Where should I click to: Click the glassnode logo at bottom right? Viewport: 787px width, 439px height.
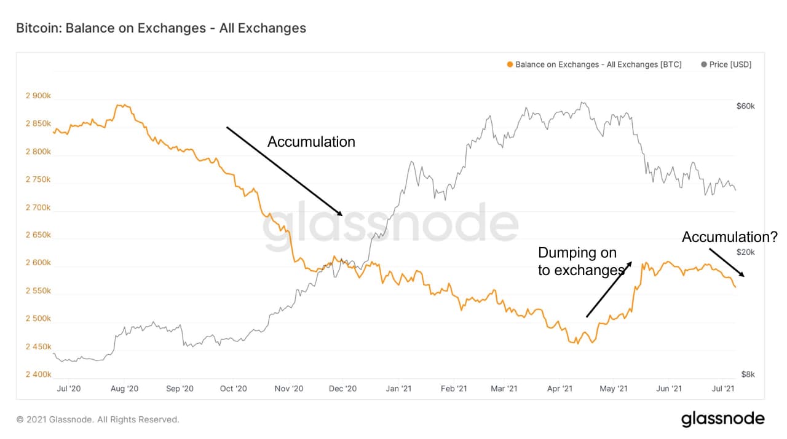point(722,419)
